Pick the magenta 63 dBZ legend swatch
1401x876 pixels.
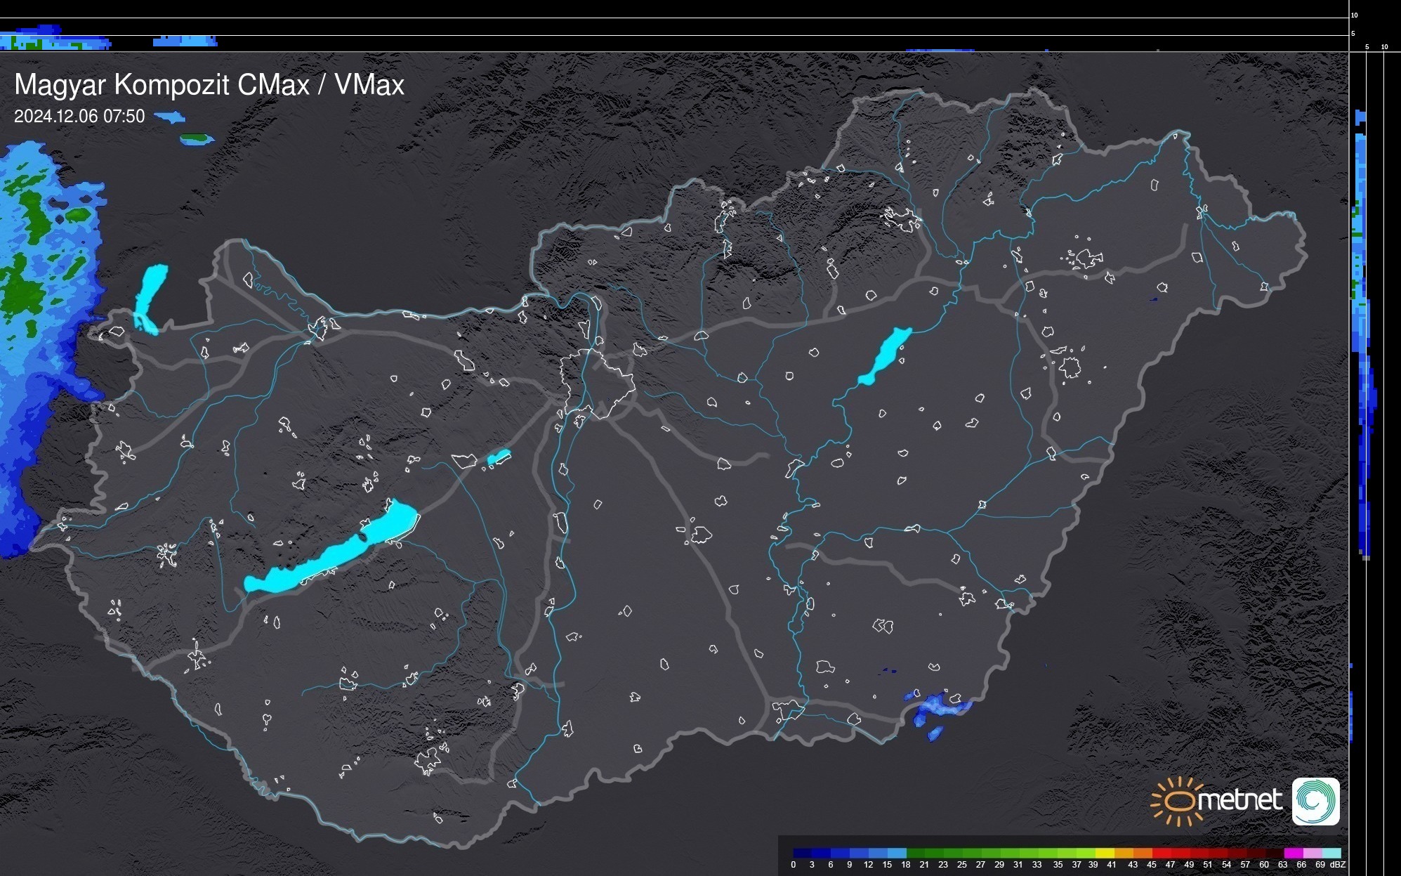click(x=1292, y=853)
